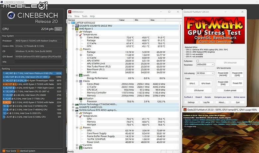Open Compare your score link

[223, 97]
